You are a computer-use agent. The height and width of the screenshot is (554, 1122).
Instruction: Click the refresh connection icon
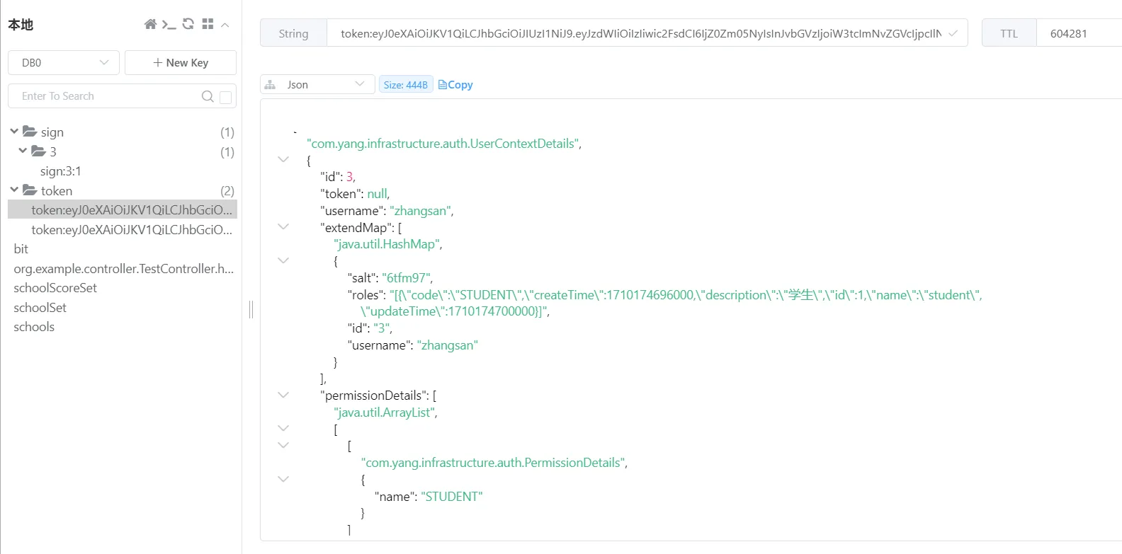[x=188, y=24]
